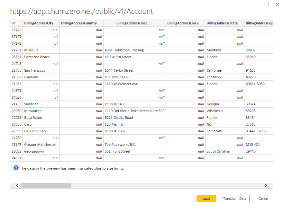Select the Id column header
This screenshot has height=212, width=283.
pyautogui.click(x=16, y=23)
